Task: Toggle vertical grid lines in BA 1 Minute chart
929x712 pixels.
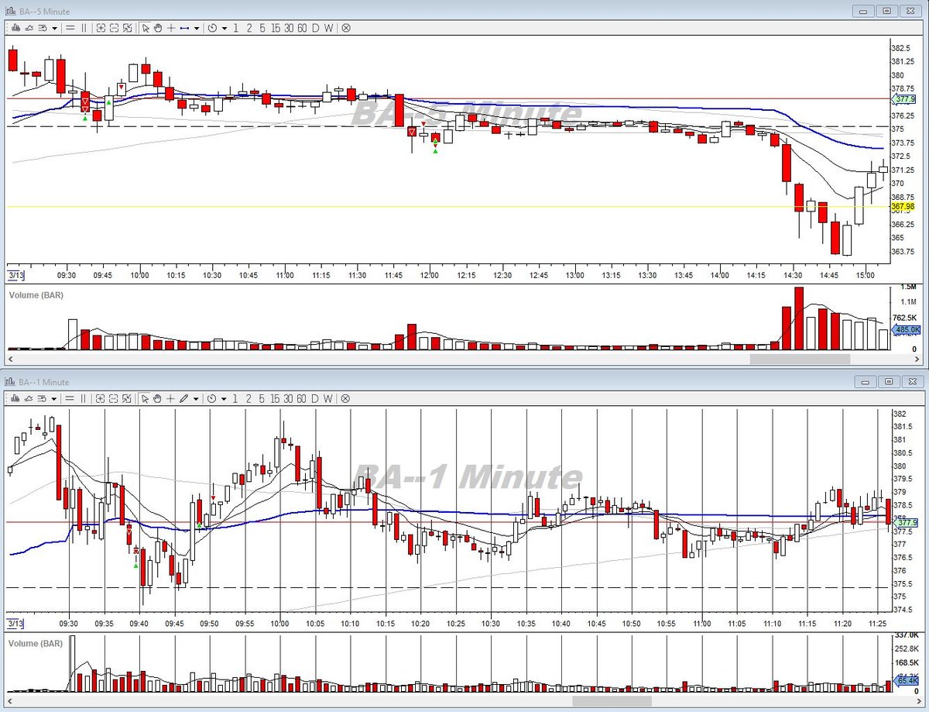Action: pyautogui.click(x=84, y=399)
